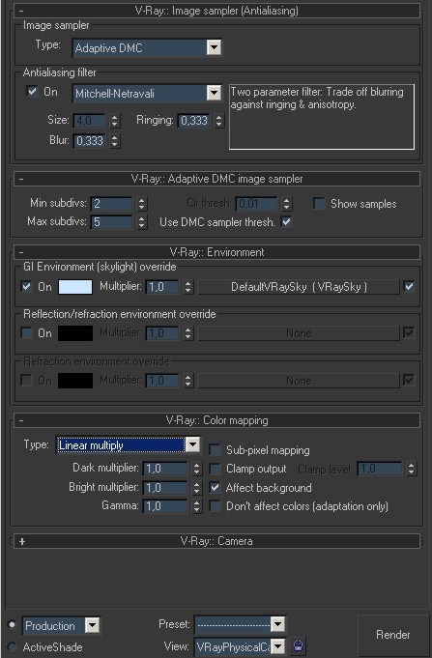The image size is (432, 658).
Task: Adjust the GI Environment Multiplier spinner
Action: (x=188, y=287)
